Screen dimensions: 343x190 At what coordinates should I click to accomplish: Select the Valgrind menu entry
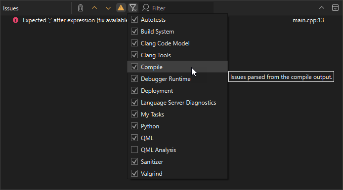[x=177, y=173]
